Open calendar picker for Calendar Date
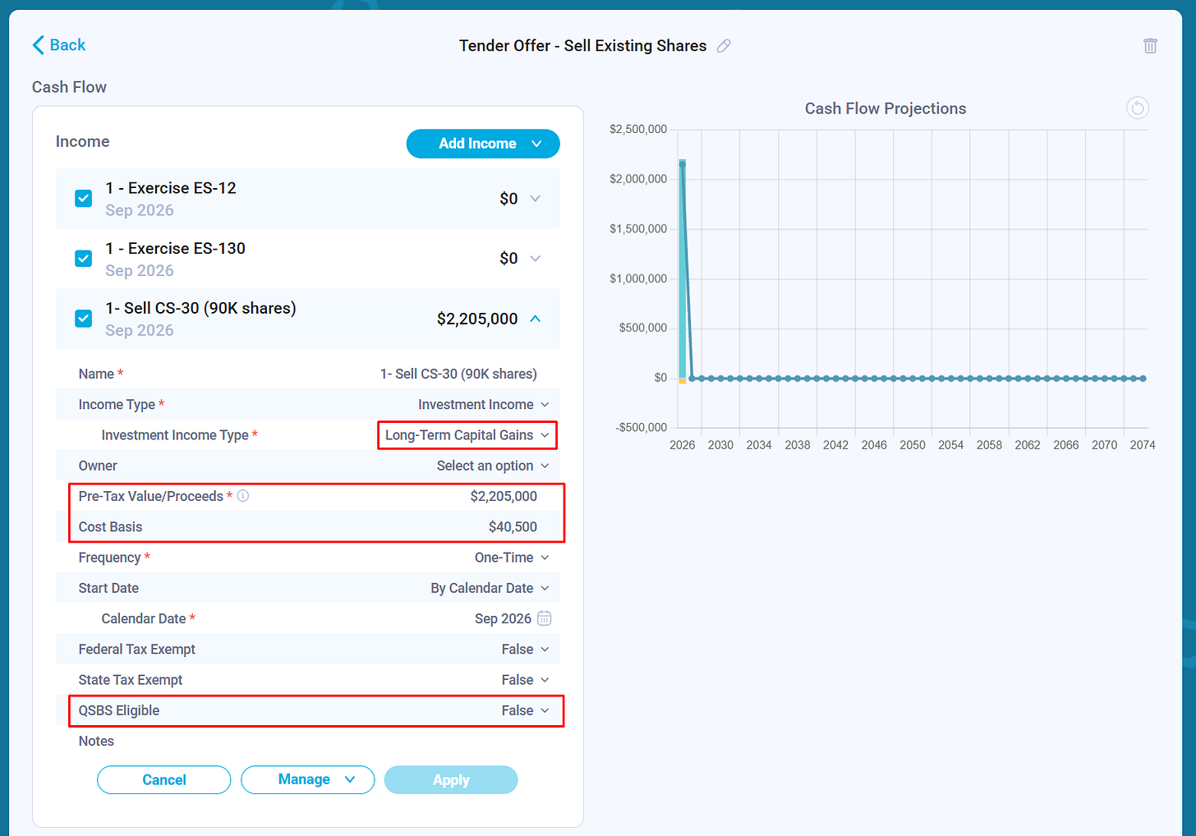 click(544, 618)
